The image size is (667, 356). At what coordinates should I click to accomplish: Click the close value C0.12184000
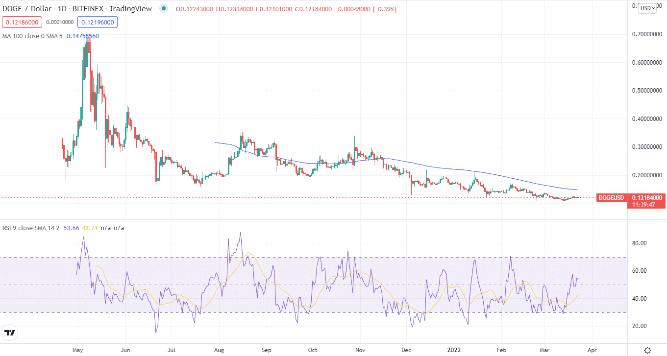coord(314,8)
